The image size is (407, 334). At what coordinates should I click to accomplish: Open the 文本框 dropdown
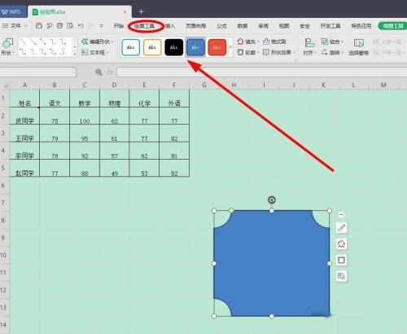95,52
